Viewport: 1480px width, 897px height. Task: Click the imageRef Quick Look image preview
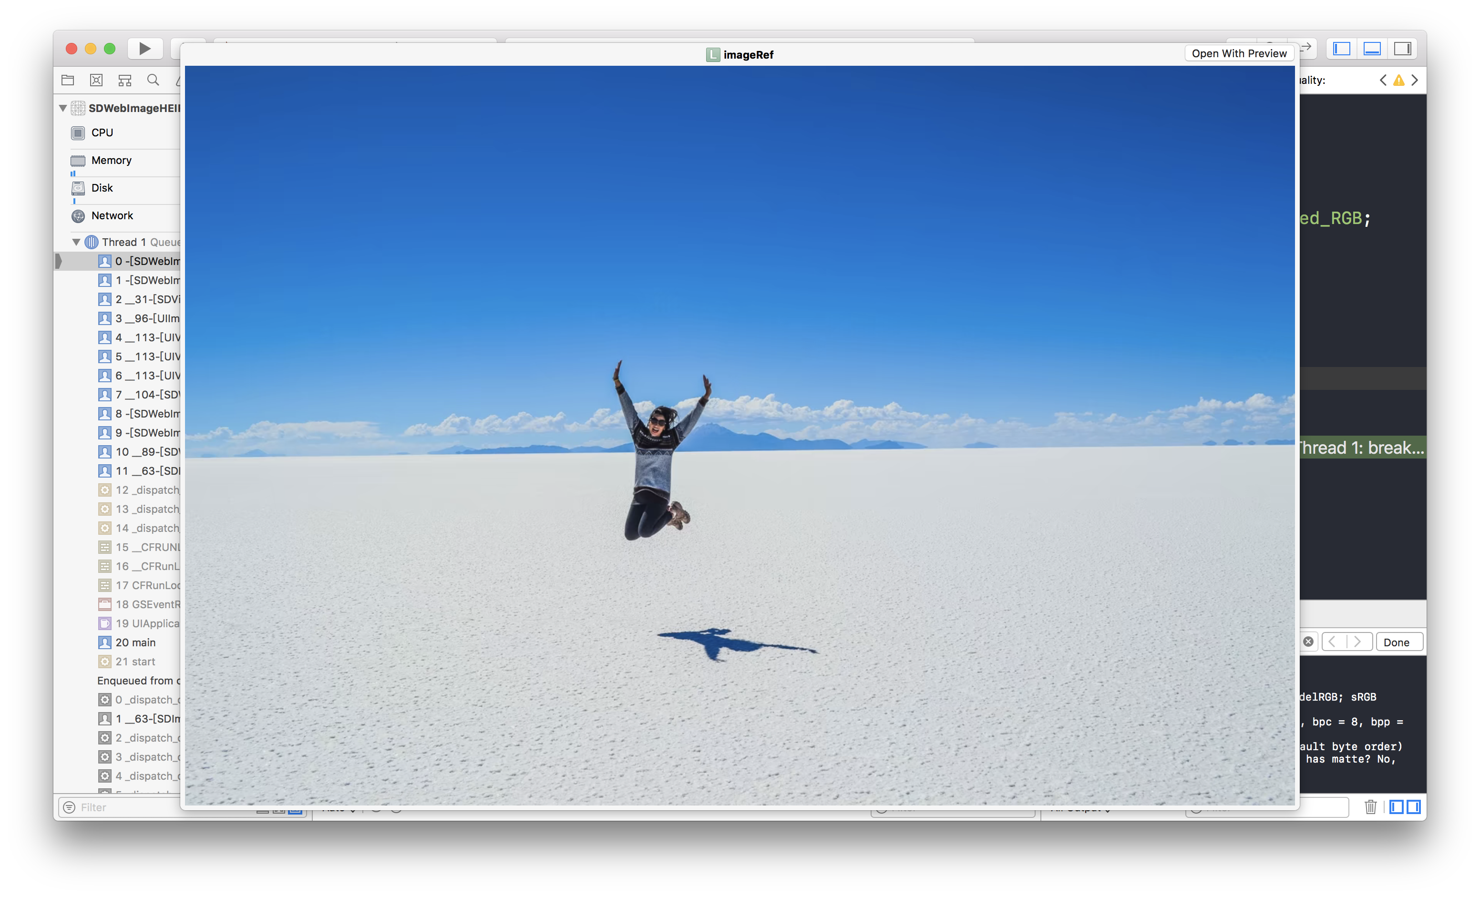click(x=740, y=435)
